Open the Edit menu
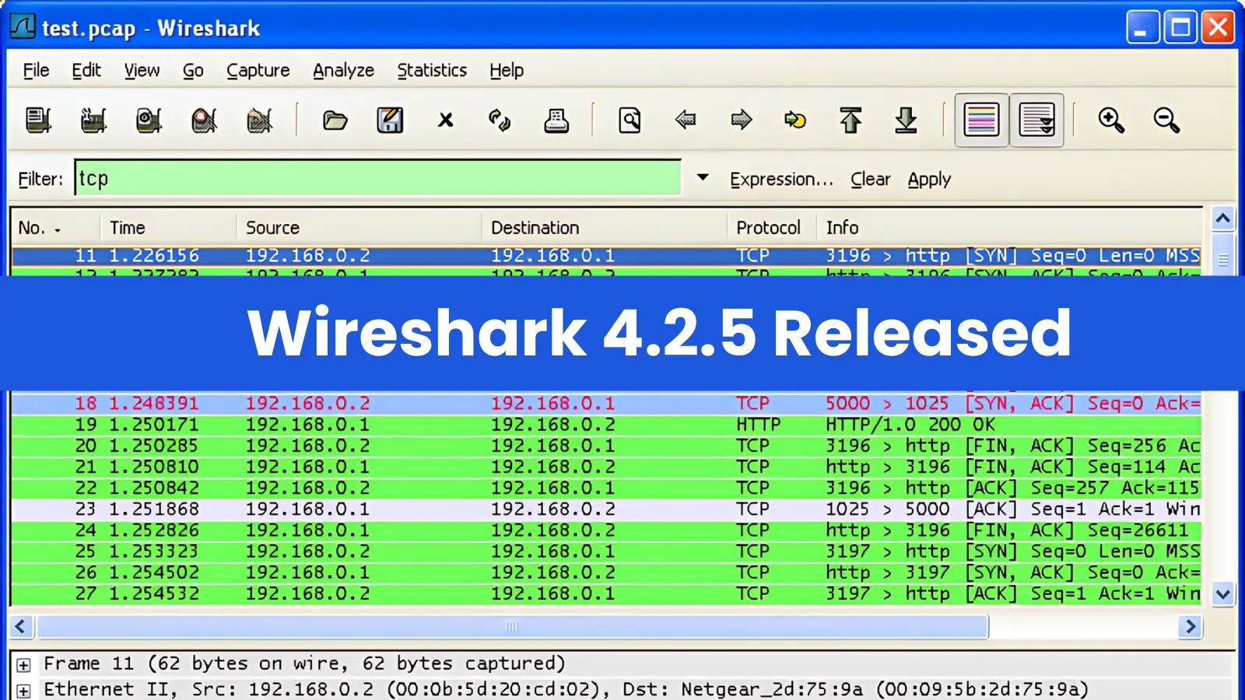 tap(86, 70)
